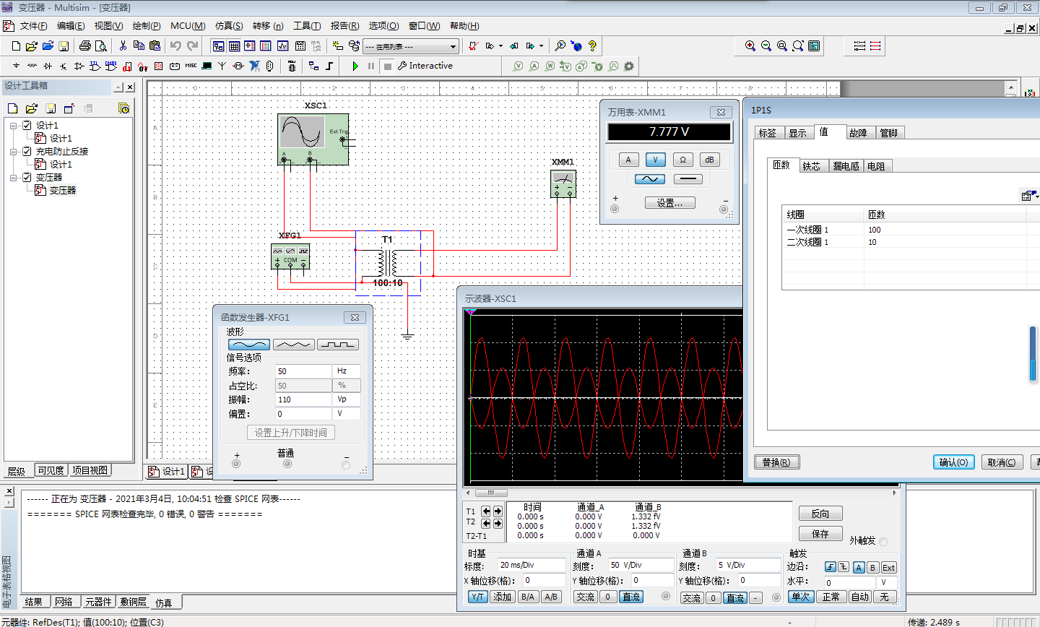1040x627 pixels.
Task: Click the 替换(R) button in the transformer dialog
Action: (777, 462)
